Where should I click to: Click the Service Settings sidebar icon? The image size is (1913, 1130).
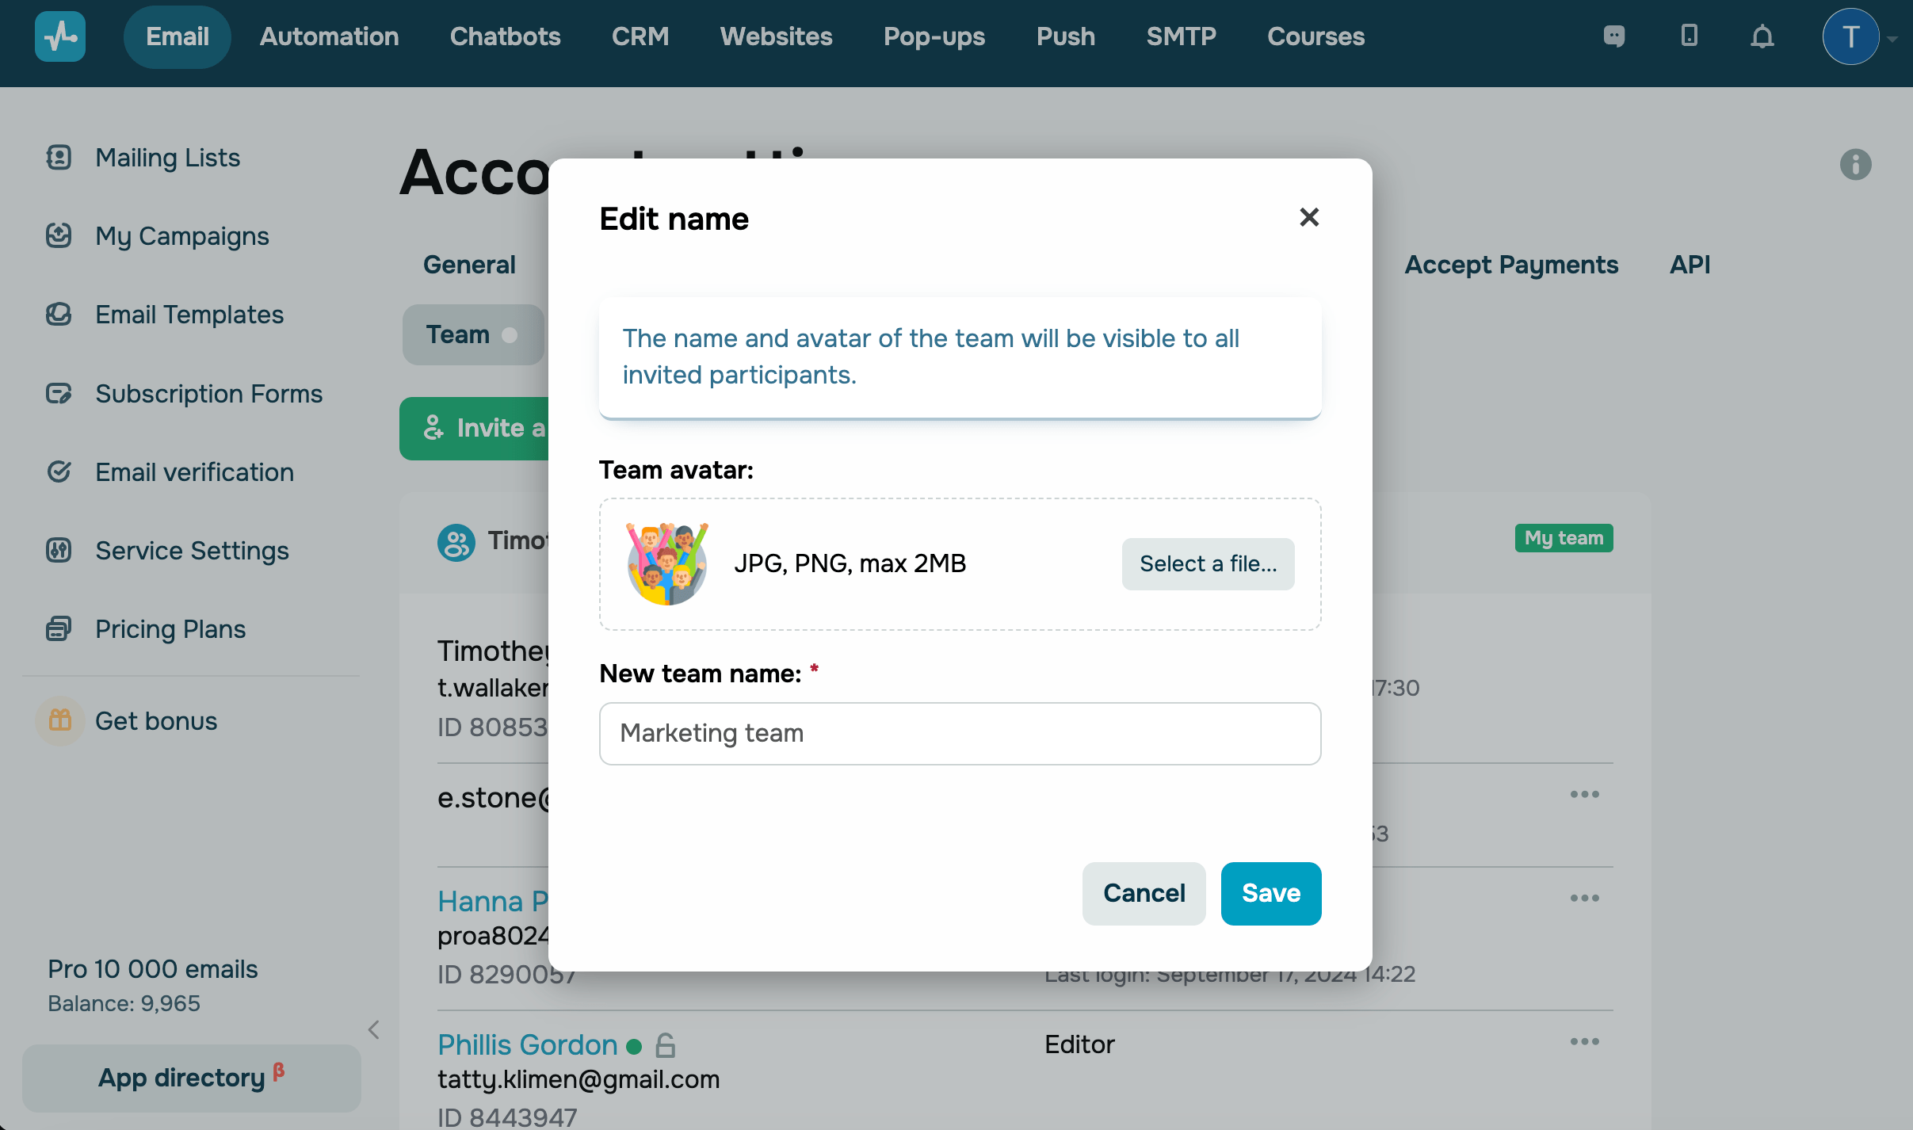[x=59, y=550]
